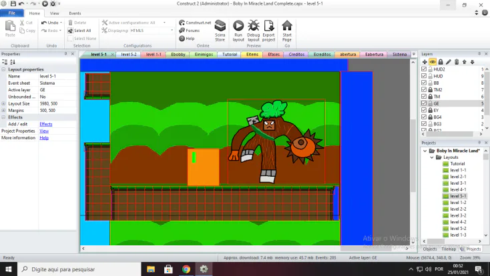
Task: Click the alphabetical sort icon in Properties
Action: [13, 62]
